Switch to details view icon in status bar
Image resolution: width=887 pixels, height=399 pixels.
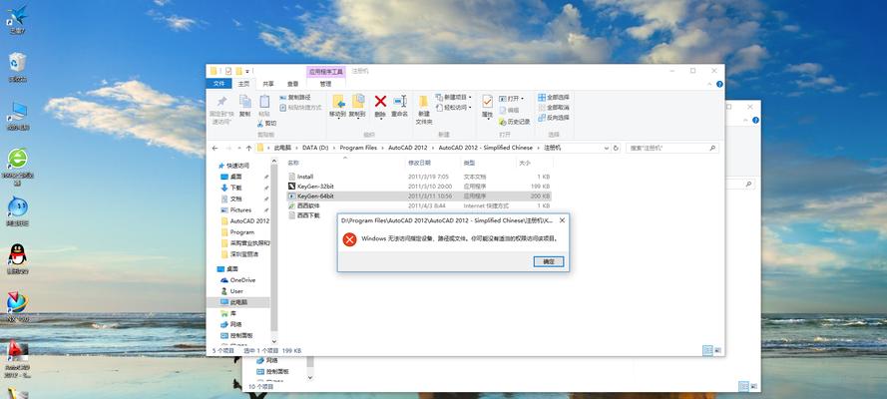click(707, 350)
